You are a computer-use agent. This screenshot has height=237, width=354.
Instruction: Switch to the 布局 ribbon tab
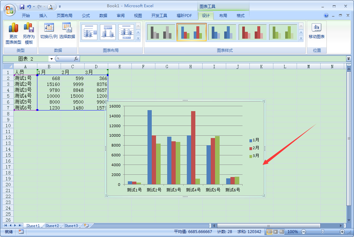point(223,15)
